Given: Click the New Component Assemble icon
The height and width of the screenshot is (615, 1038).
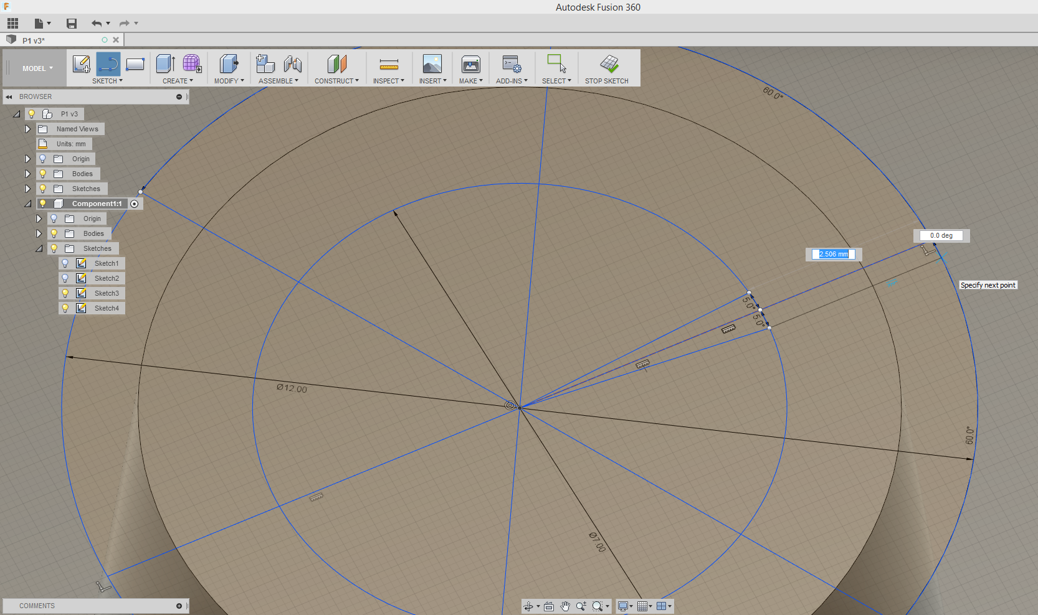Looking at the screenshot, I should [x=265, y=64].
